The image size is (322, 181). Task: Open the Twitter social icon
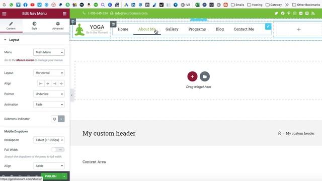click(x=276, y=14)
